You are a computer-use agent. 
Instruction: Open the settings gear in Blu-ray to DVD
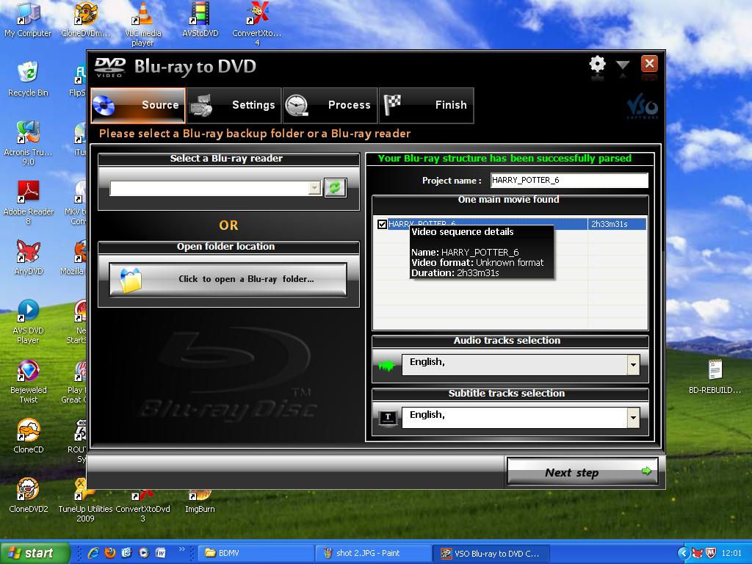[597, 65]
